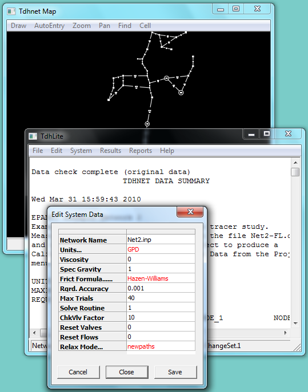Close the Edit System Data dialog with red X
The width and height of the screenshot is (308, 392).
click(x=190, y=212)
